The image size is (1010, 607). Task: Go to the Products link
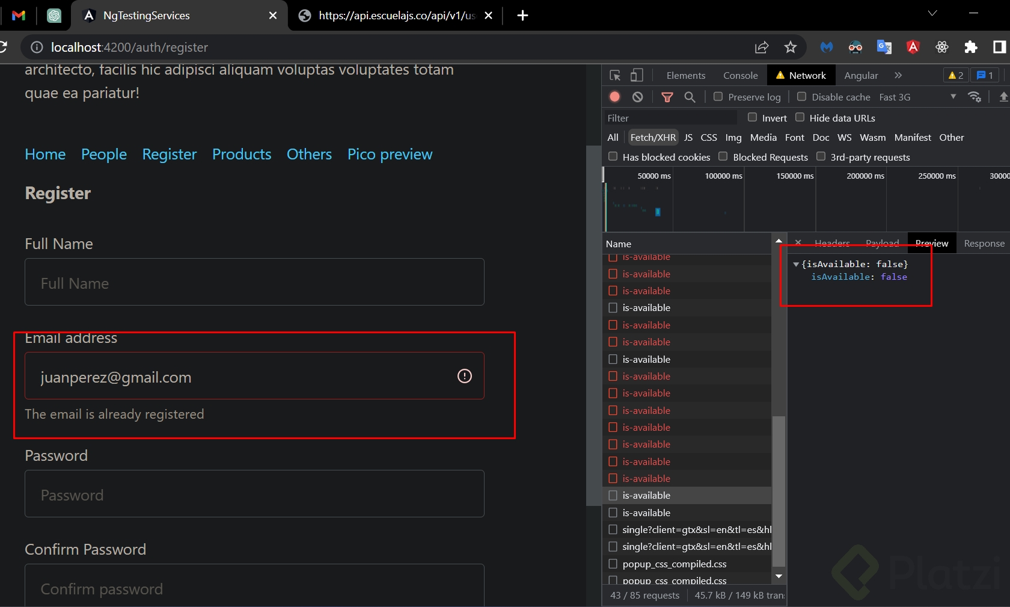[242, 155]
